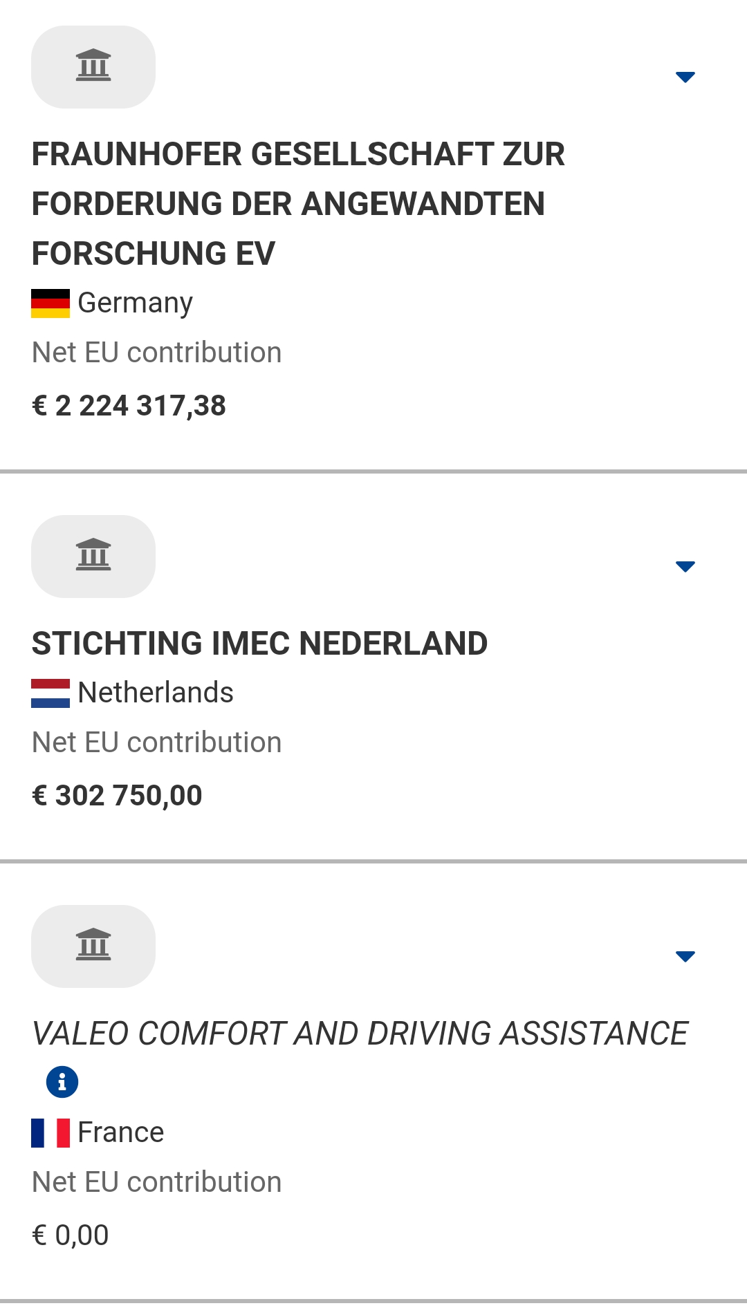Image resolution: width=747 pixels, height=1308 pixels.
Task: Click the Netherlands country label
Action: (x=156, y=693)
